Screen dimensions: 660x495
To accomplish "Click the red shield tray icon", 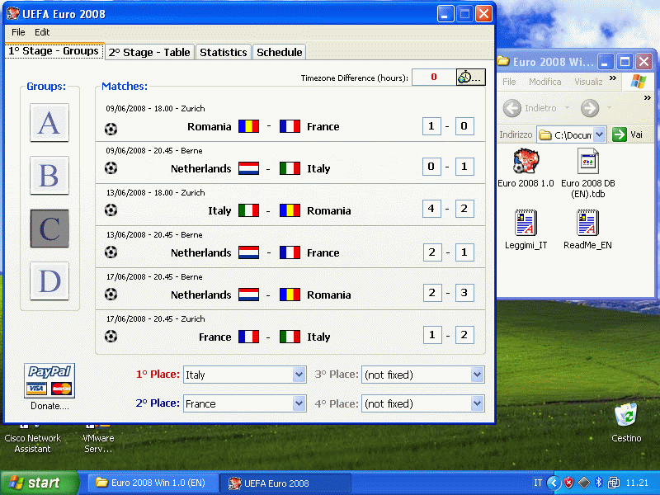I will click(x=568, y=483).
